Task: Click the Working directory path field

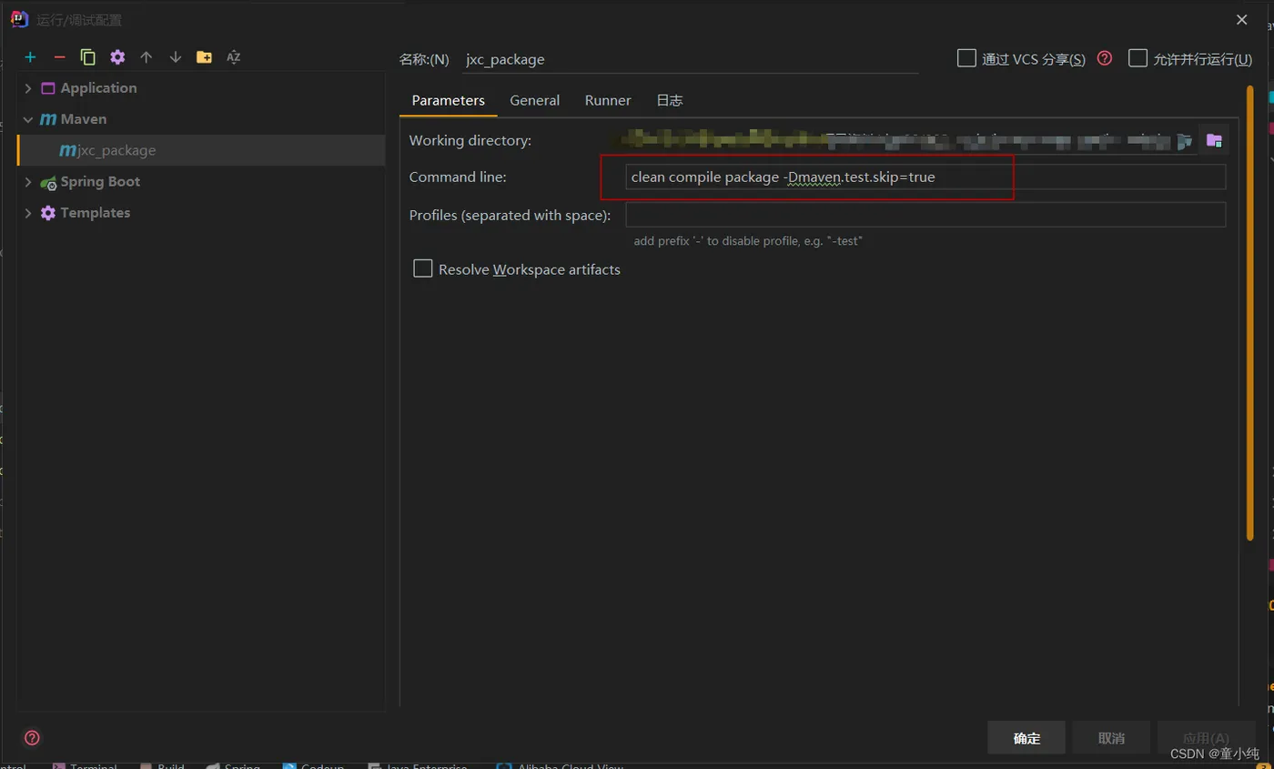Action: click(x=909, y=140)
